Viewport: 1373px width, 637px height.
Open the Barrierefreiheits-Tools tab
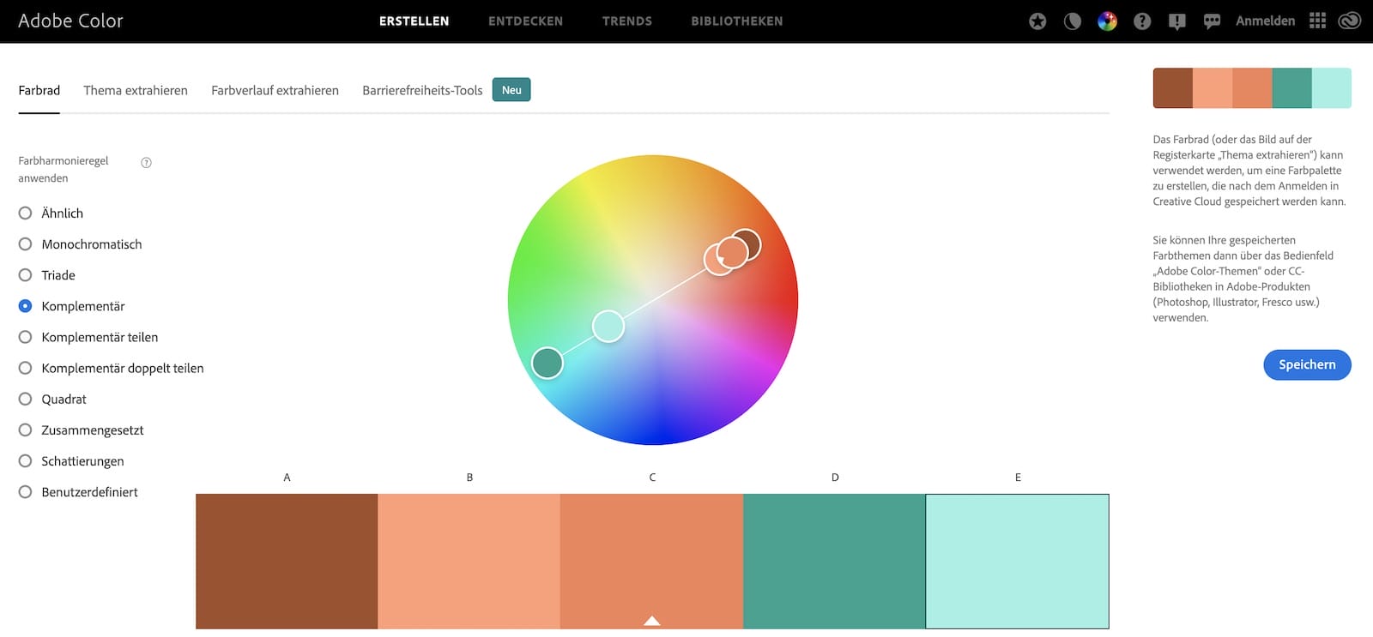(422, 90)
